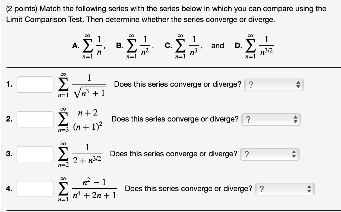
Task: Click the answer box for series 2
Action: coord(35,119)
